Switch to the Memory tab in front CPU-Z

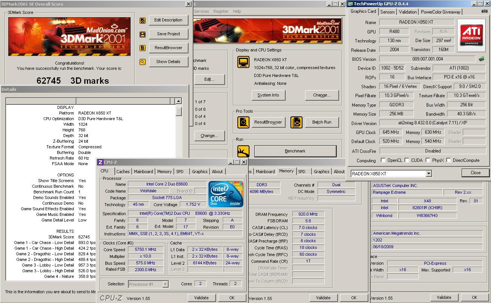tap(164, 172)
